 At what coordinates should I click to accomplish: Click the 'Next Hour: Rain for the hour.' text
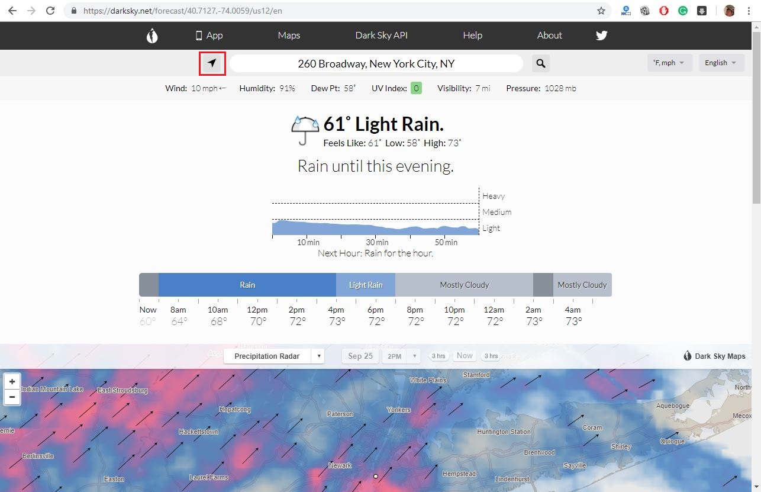pyautogui.click(x=376, y=253)
